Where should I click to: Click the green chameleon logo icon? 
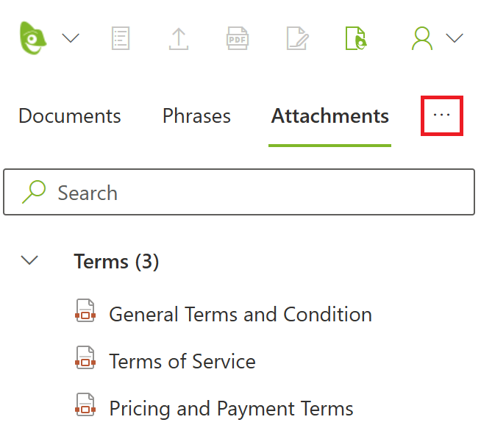pyautogui.click(x=34, y=38)
